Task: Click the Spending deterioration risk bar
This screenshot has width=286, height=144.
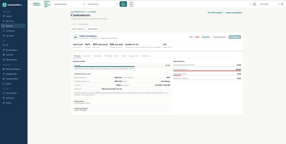Action: tap(207, 71)
